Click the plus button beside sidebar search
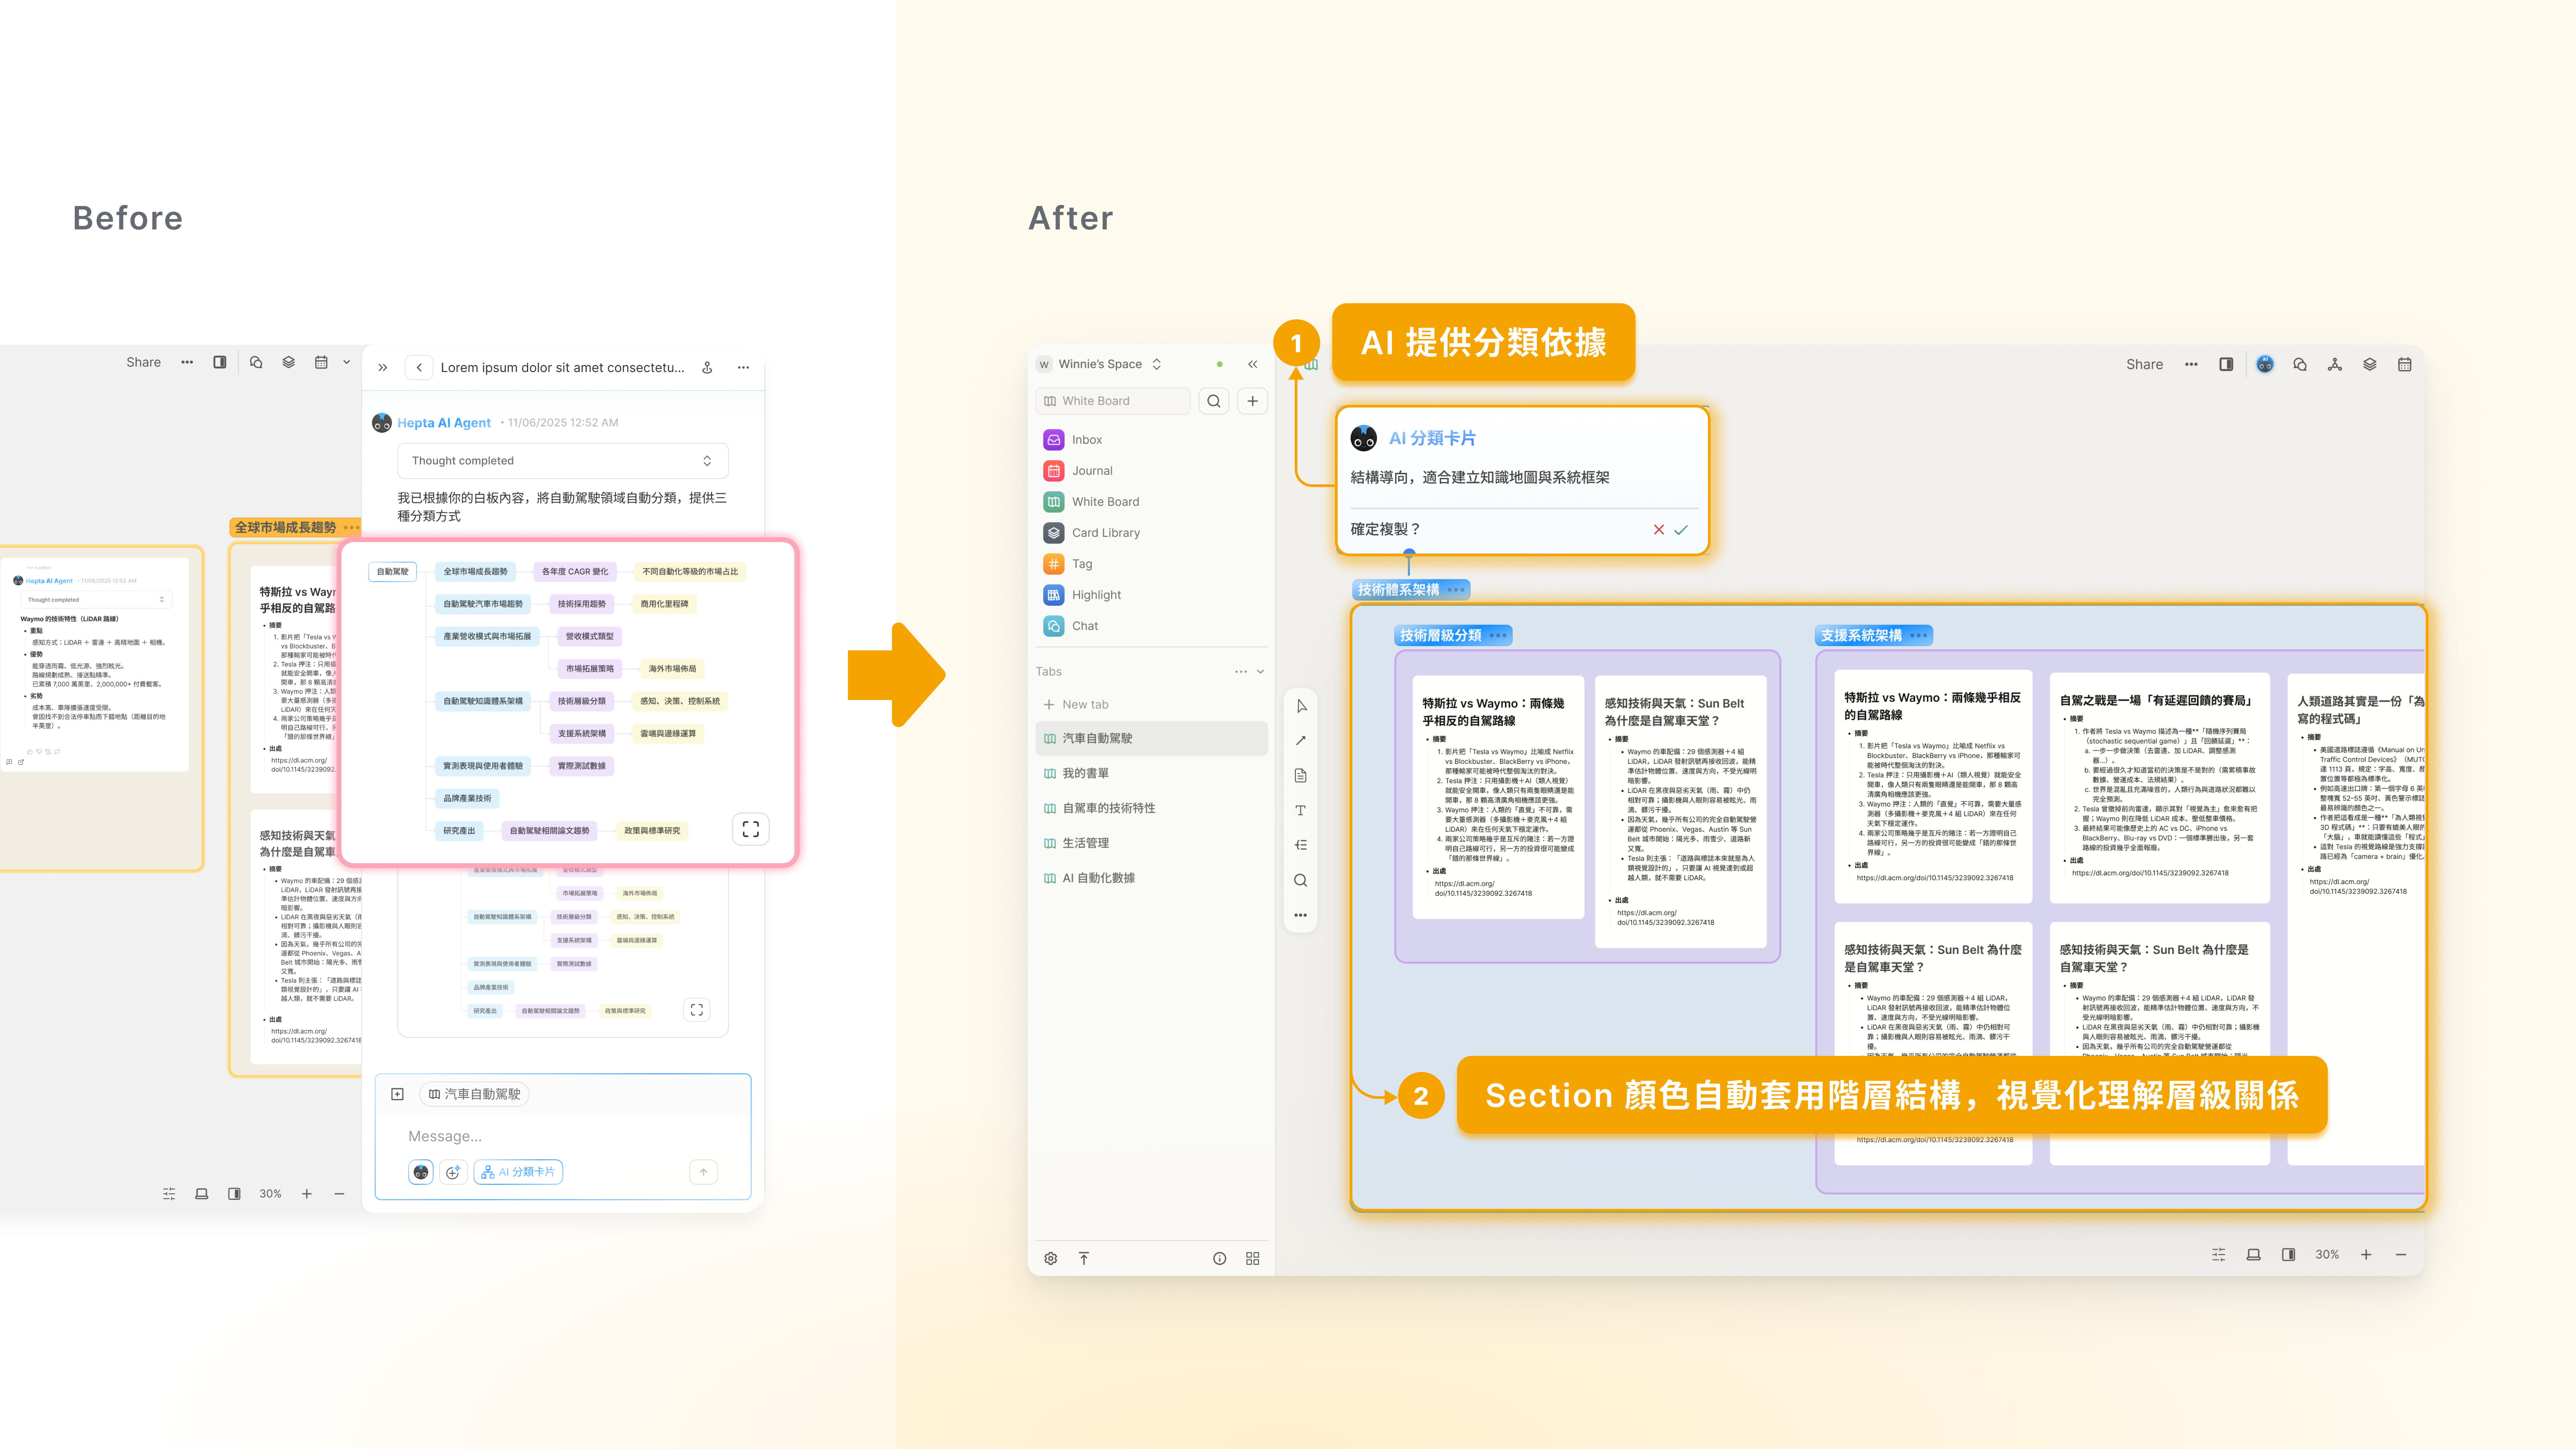Screen dimensions: 2576x1449 (x=1252, y=401)
